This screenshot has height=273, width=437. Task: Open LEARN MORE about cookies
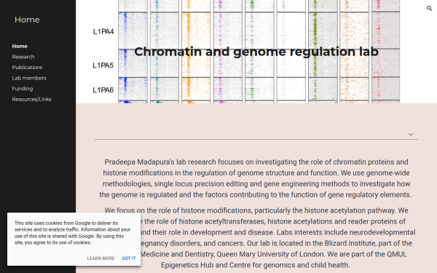click(x=101, y=258)
